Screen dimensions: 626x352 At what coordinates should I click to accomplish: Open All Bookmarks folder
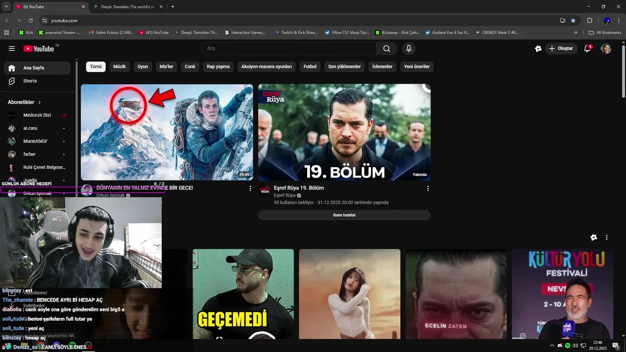[605, 33]
